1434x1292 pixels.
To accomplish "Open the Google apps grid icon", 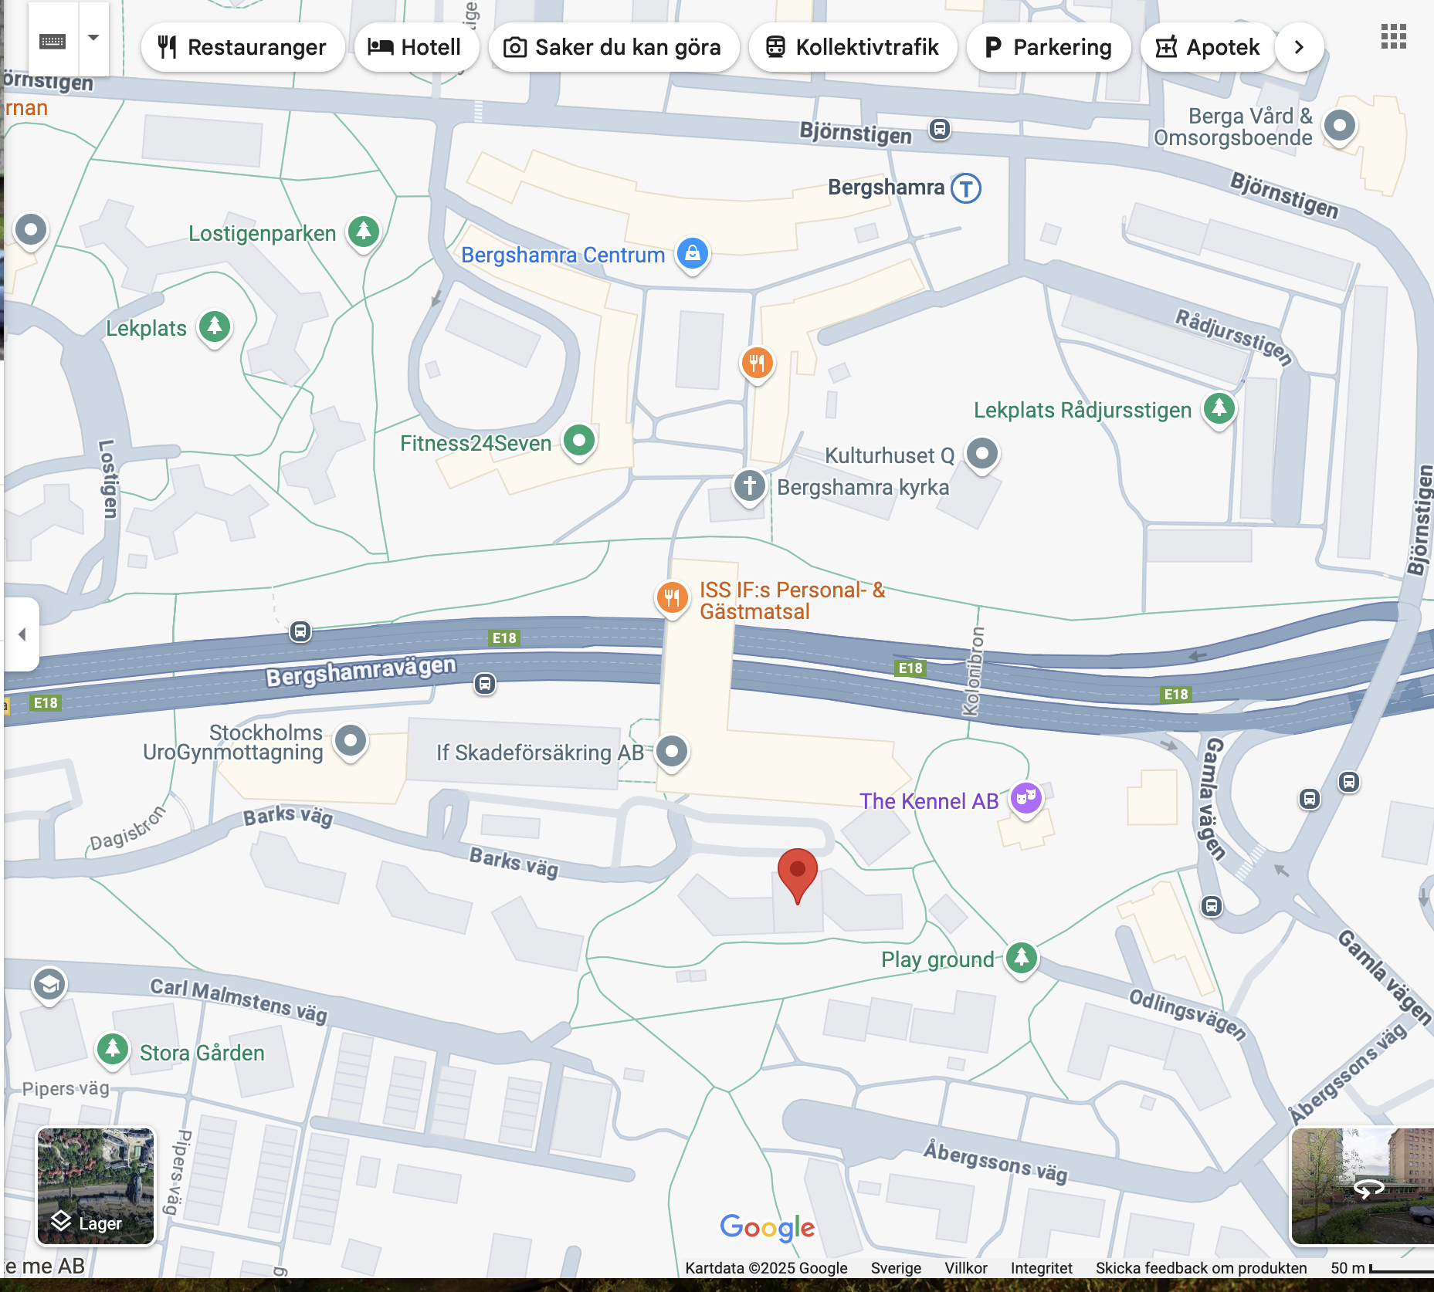I will [1393, 36].
